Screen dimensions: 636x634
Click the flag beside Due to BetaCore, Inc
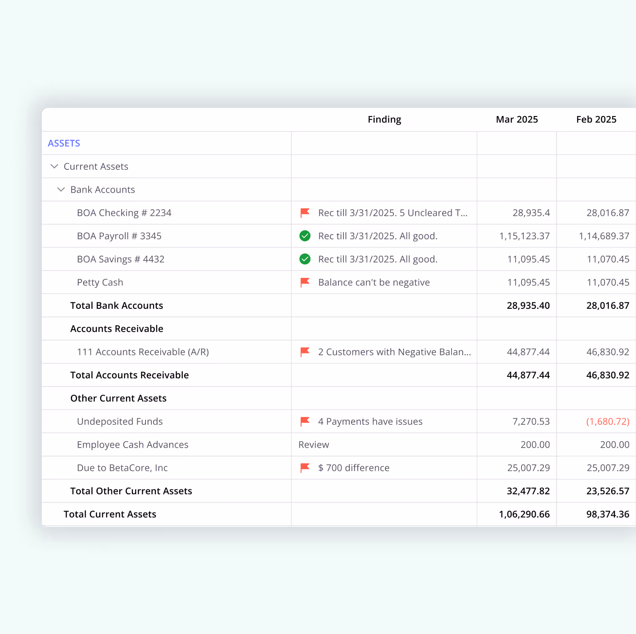pyautogui.click(x=304, y=468)
